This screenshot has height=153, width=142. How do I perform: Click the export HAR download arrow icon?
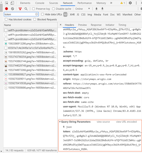[x=102, y=9]
